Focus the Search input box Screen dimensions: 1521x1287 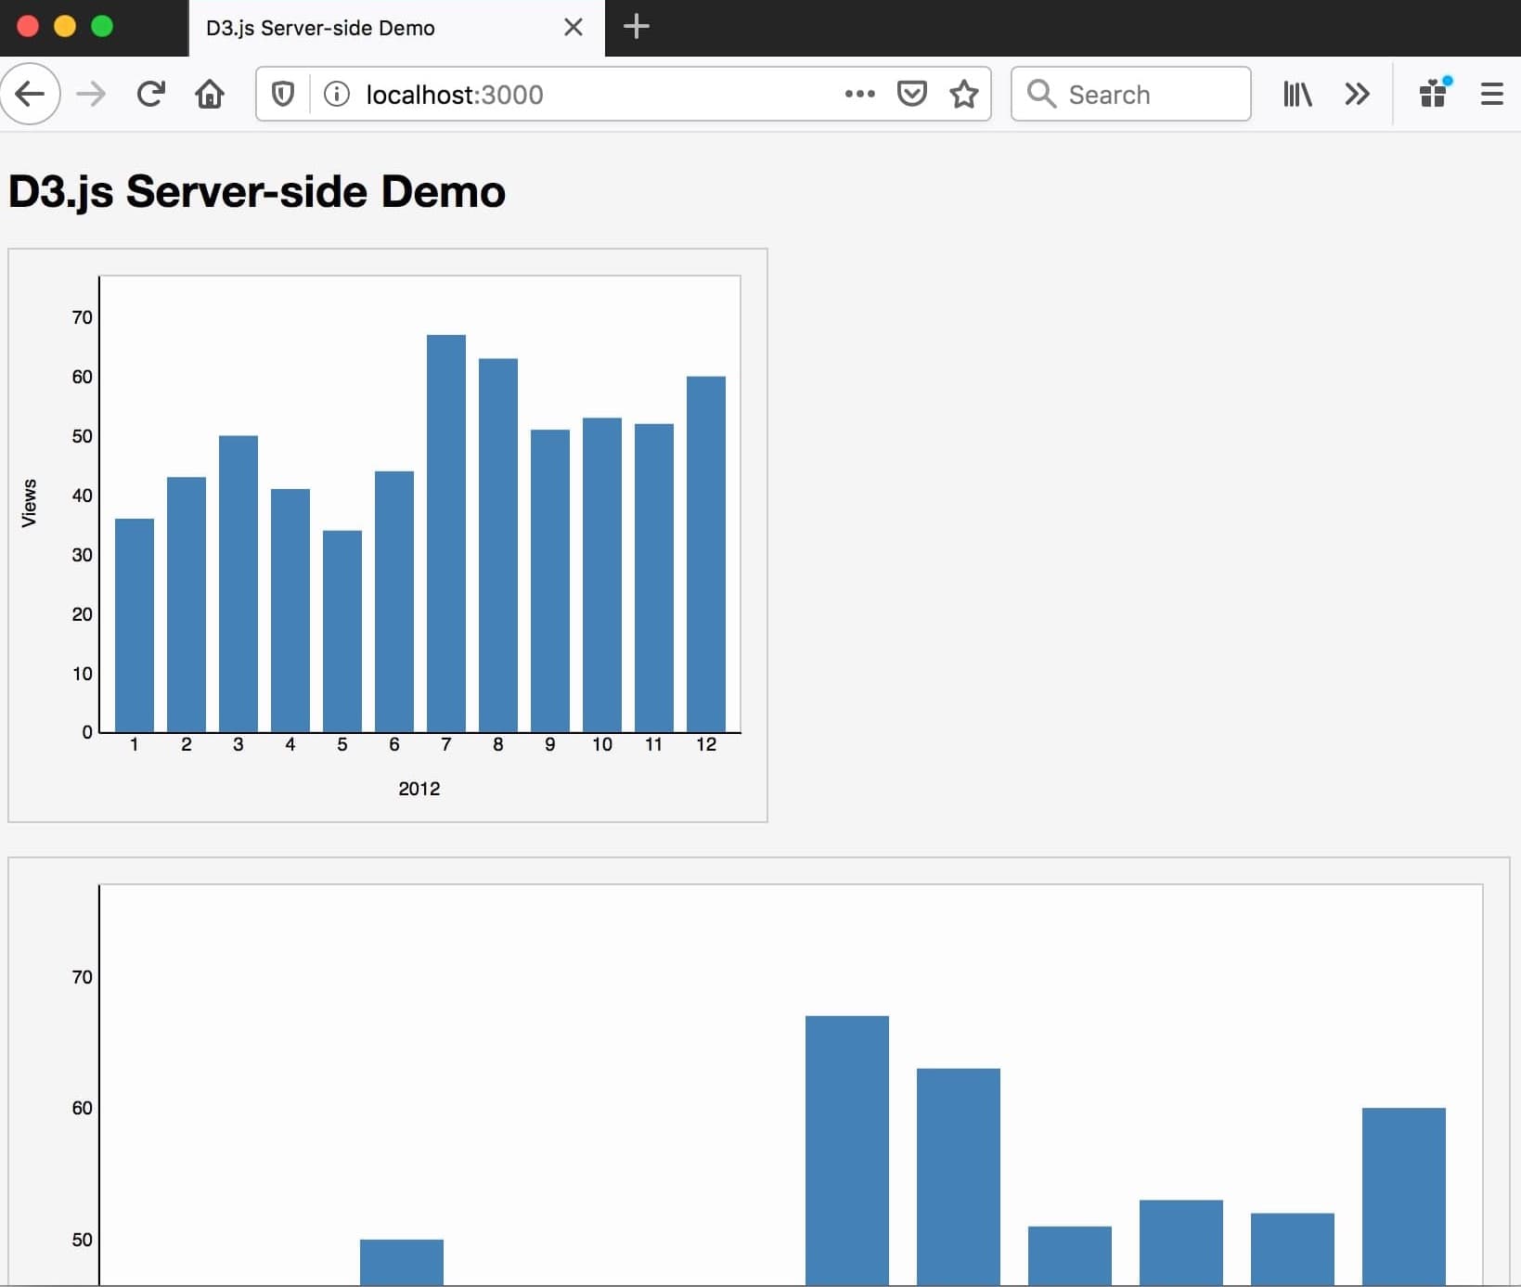click(1130, 94)
